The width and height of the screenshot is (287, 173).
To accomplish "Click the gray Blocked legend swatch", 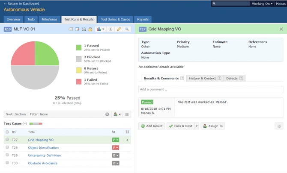I will point(79,59).
